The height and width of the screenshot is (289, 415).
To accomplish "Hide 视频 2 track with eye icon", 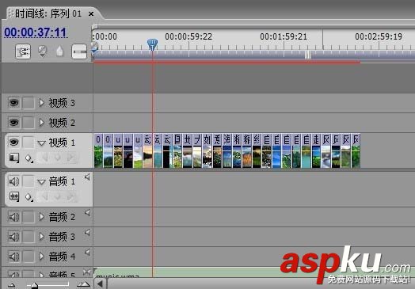I will (13, 123).
